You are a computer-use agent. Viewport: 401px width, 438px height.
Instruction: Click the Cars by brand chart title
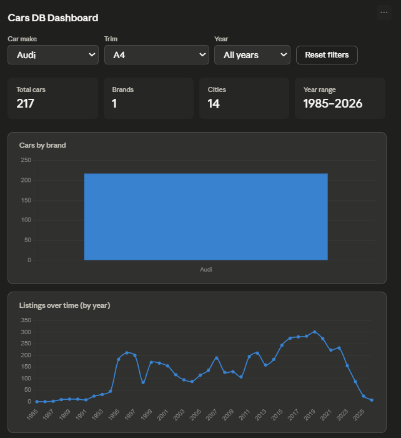pos(42,145)
